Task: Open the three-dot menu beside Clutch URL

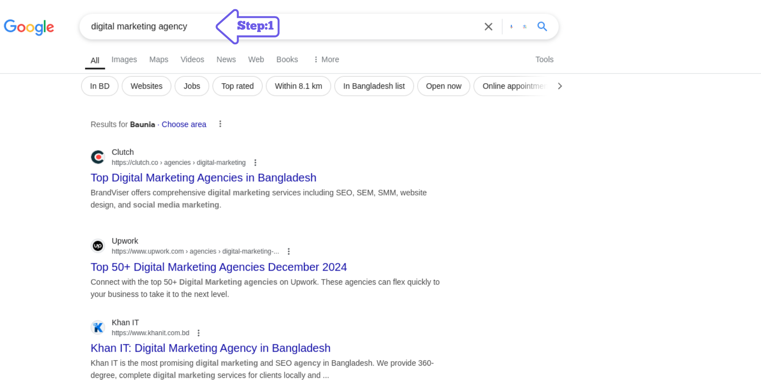Action: coord(255,163)
